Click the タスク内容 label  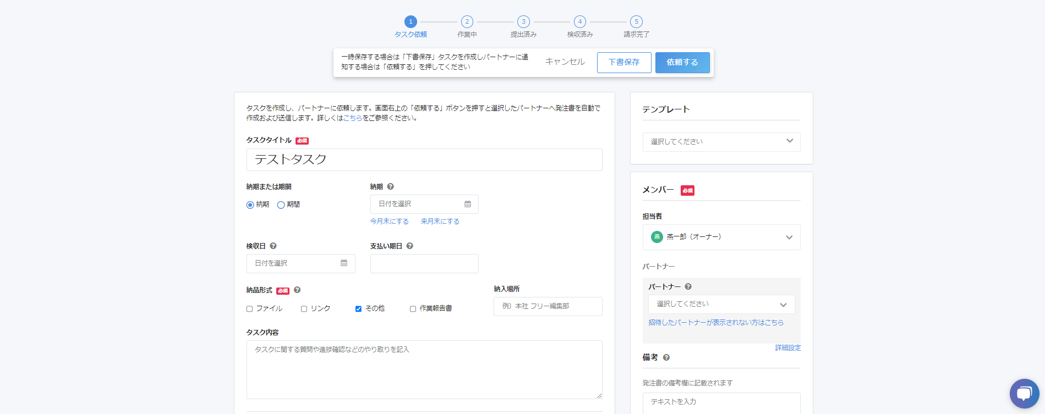(262, 333)
